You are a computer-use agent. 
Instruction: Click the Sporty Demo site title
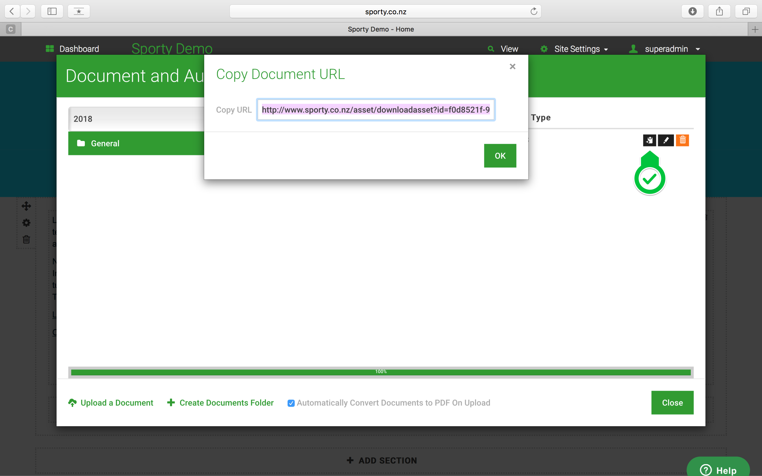click(x=172, y=49)
